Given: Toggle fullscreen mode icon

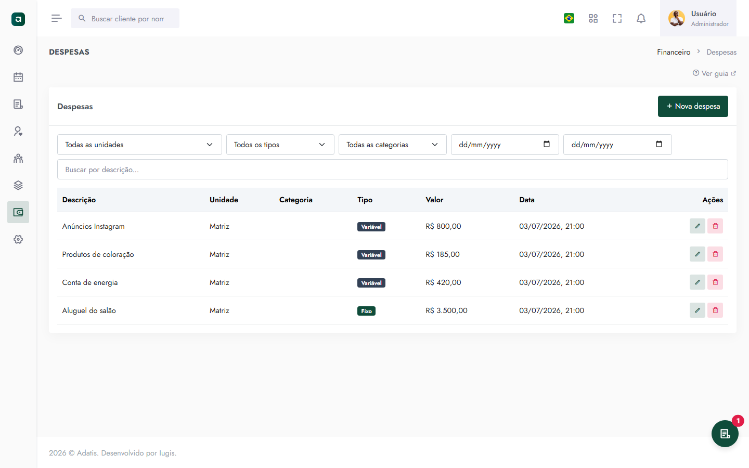Looking at the screenshot, I should click(617, 18).
